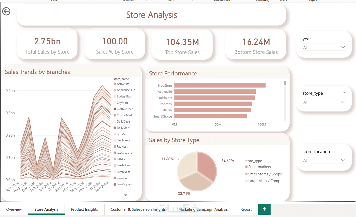Click the store_name legend header
This screenshot has height=217, width=356.
[121, 79]
